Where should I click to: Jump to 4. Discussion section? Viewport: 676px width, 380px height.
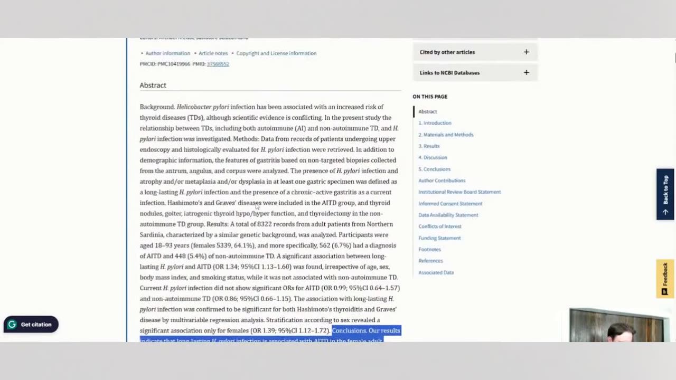433,157
